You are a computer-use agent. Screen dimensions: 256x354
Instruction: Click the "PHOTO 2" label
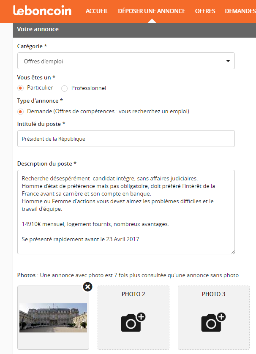click(x=133, y=294)
